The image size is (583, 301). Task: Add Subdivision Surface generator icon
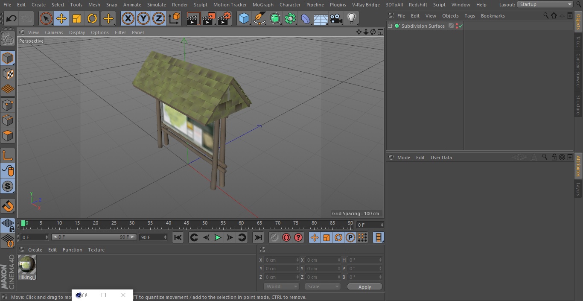275,19
